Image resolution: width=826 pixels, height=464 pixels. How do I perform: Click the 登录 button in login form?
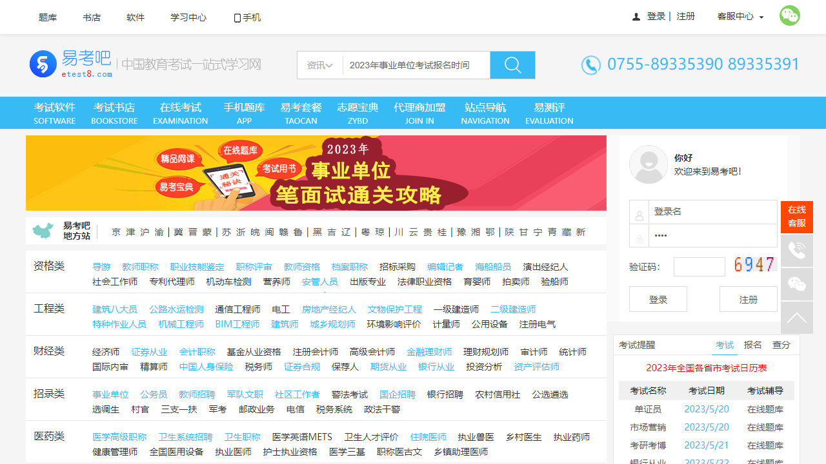pos(658,300)
